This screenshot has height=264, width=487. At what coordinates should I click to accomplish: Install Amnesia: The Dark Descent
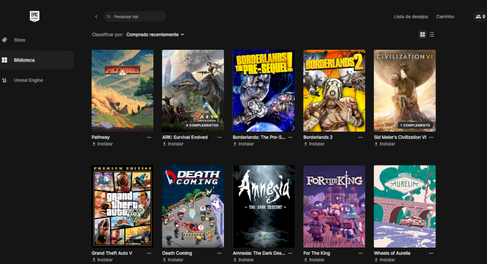point(245,260)
